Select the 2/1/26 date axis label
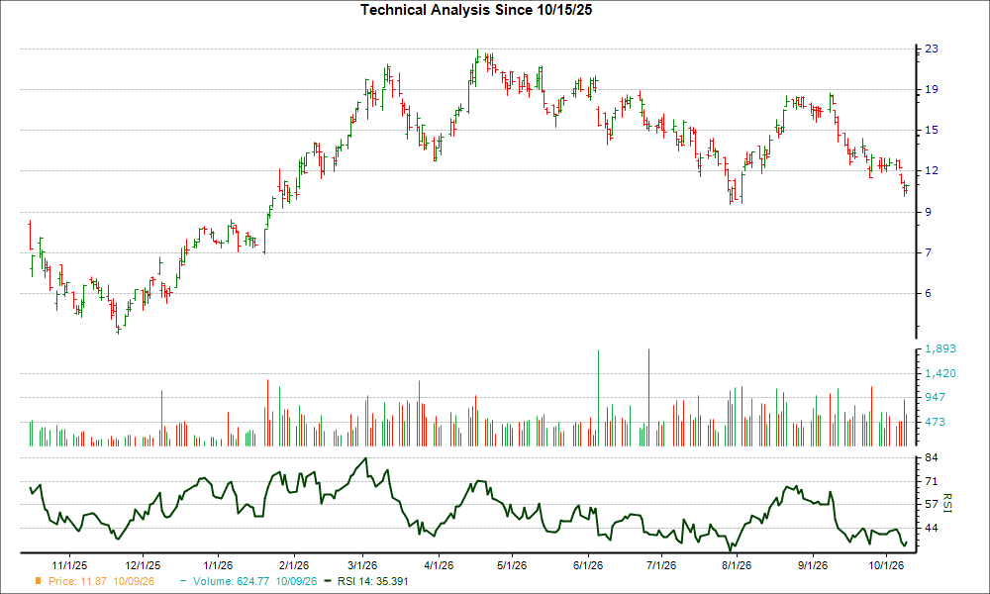The height and width of the screenshot is (594, 990). pos(294,565)
